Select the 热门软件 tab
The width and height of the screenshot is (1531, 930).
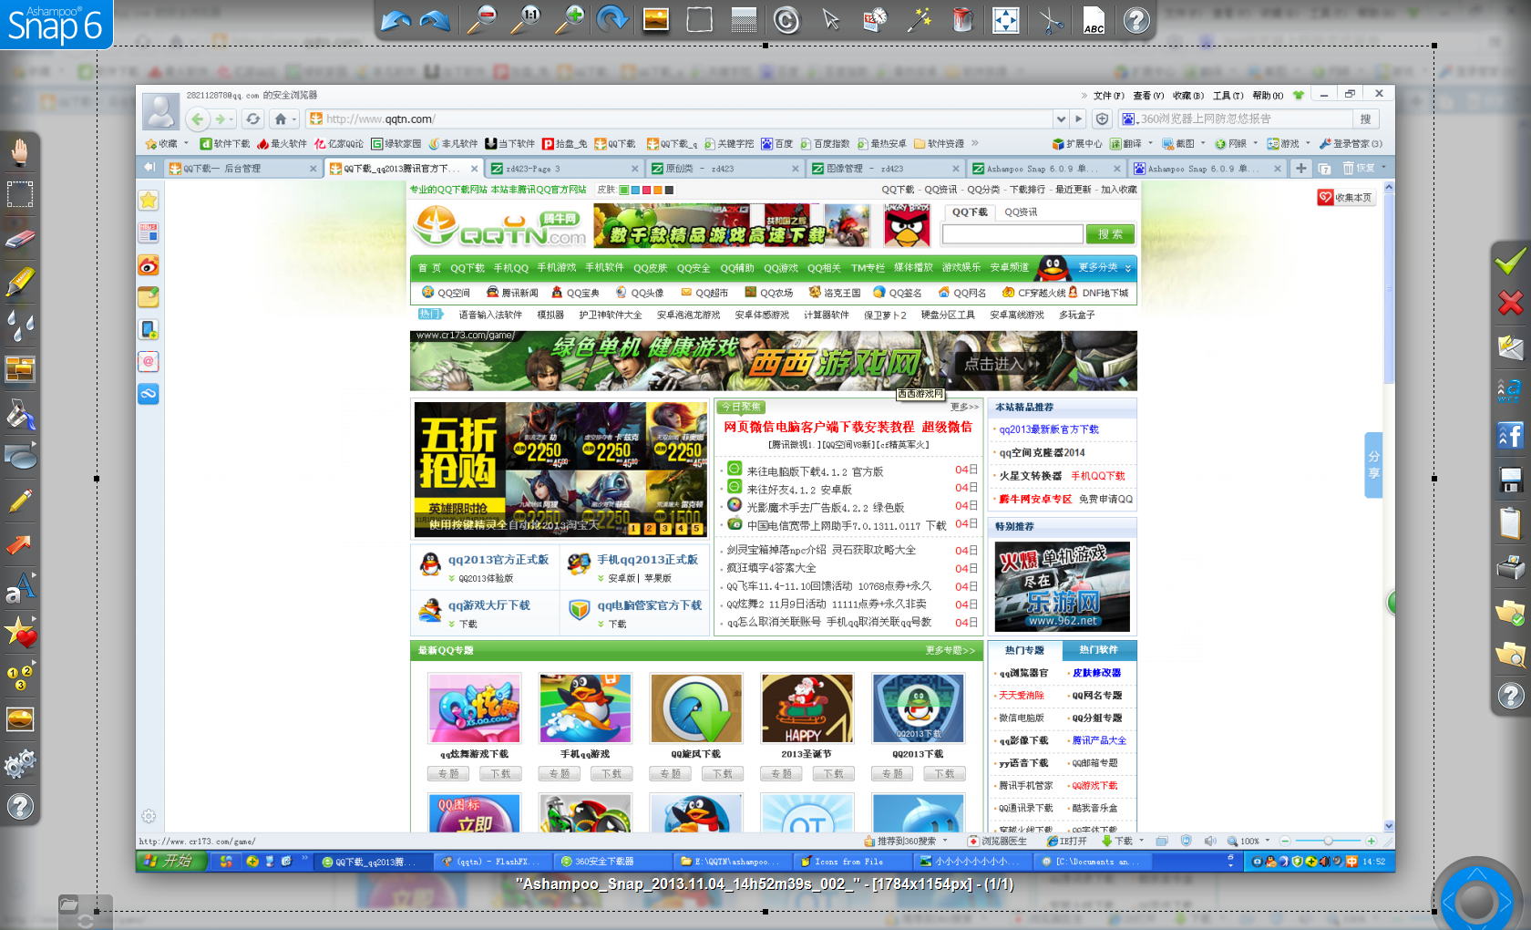(x=1098, y=650)
